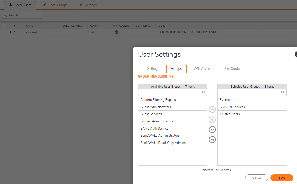The height and width of the screenshot is (184, 297).
Task: Switch to the VPN Access tab
Action: [x=202, y=69]
